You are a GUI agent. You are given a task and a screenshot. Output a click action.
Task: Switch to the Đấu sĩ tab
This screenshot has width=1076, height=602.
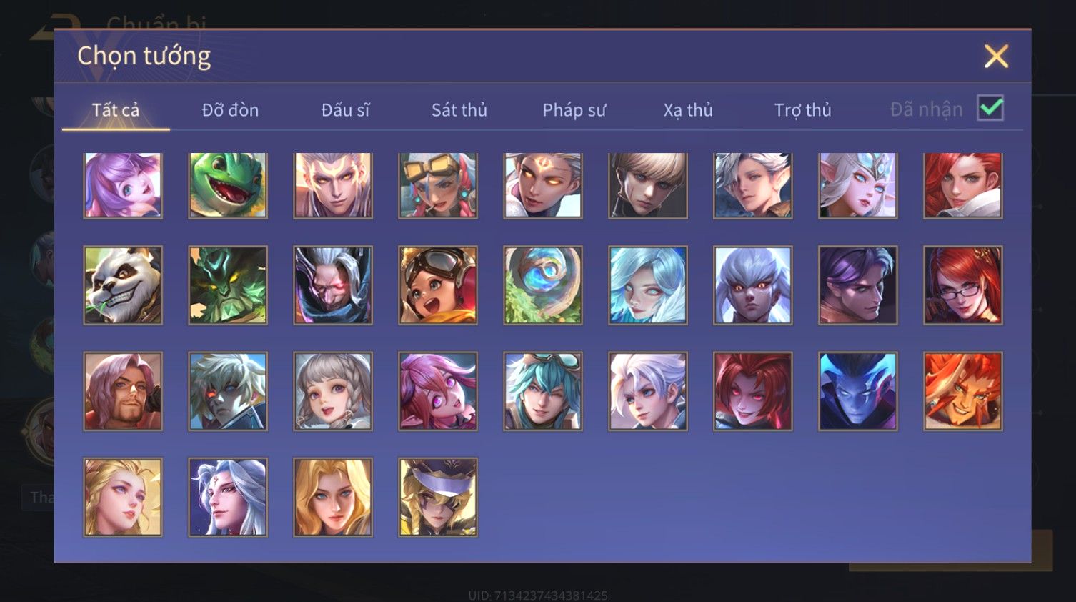(345, 110)
